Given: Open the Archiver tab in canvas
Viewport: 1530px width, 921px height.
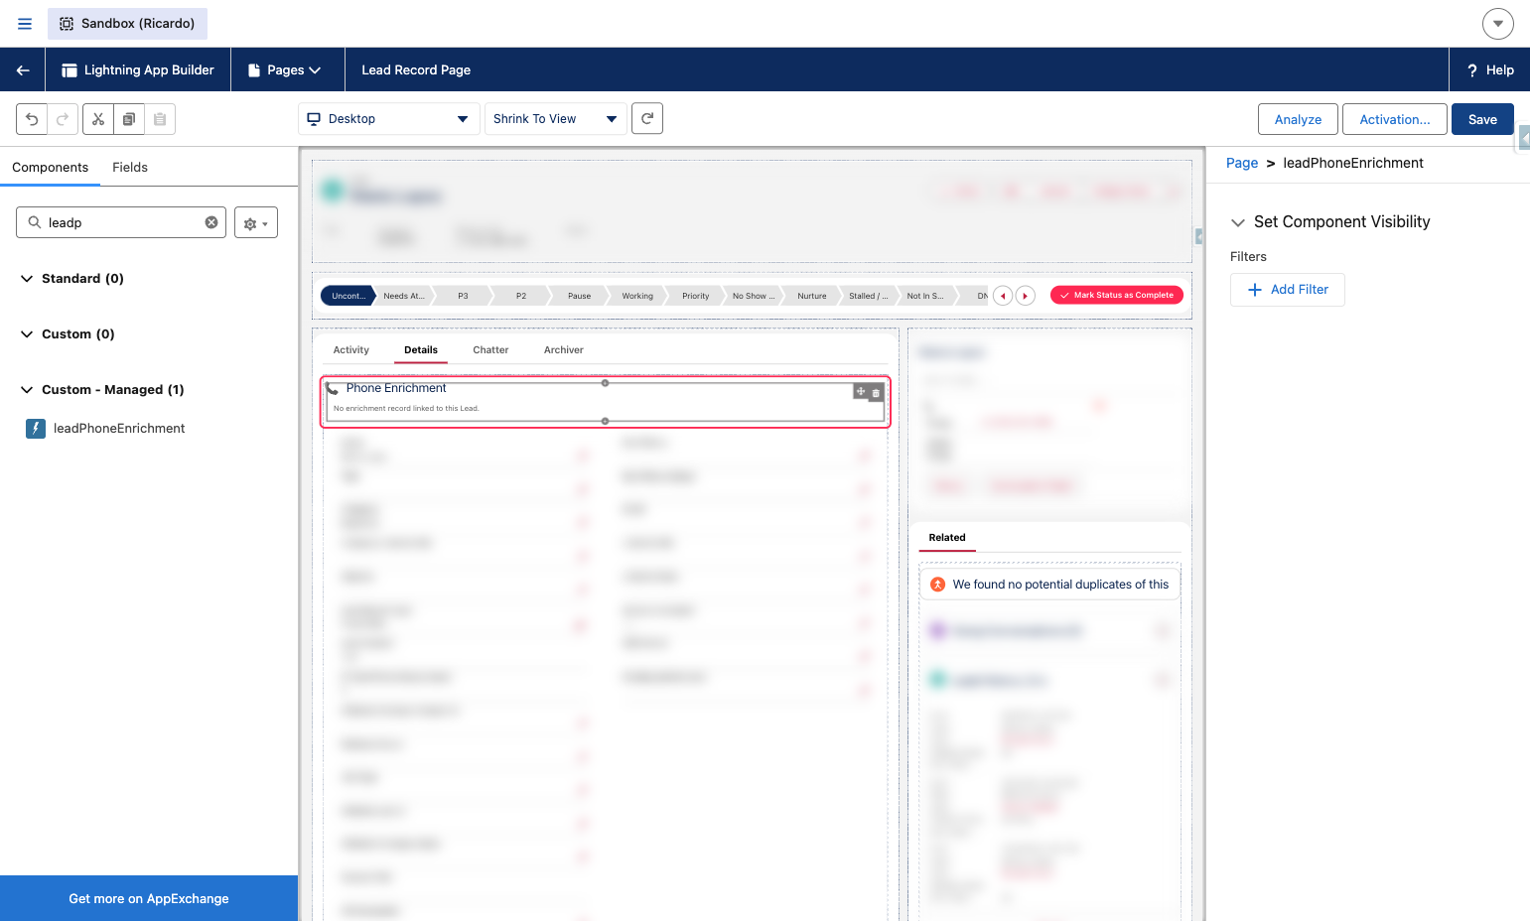Looking at the screenshot, I should tap(564, 350).
